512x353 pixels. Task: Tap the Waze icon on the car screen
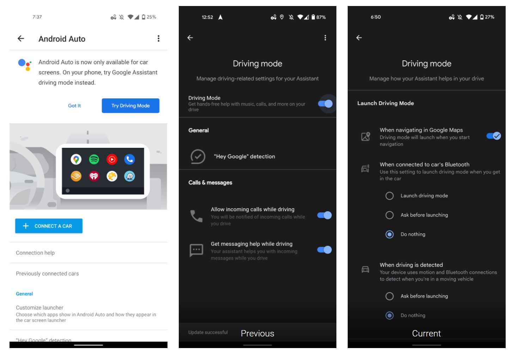[130, 176]
